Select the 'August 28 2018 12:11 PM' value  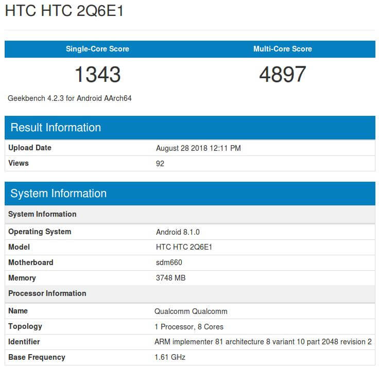click(198, 148)
